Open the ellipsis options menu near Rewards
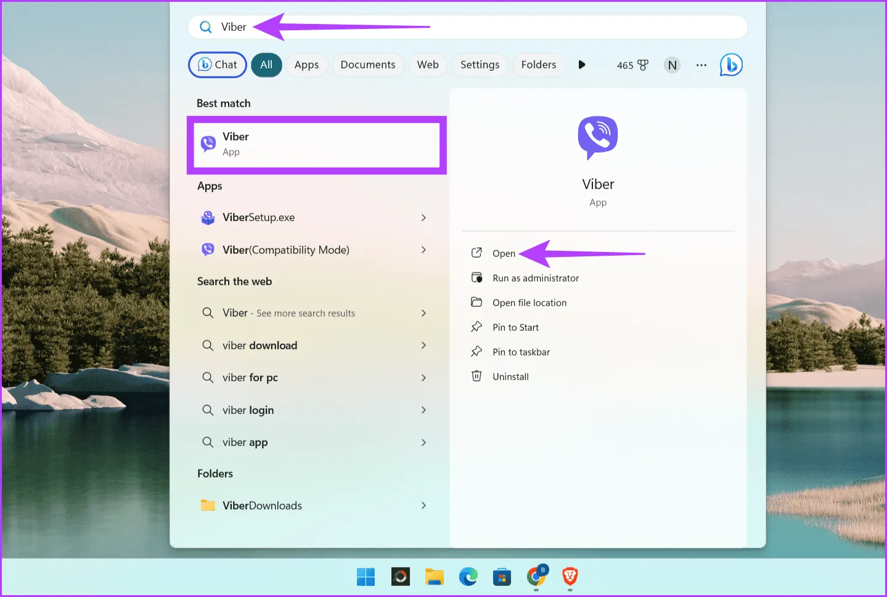This screenshot has width=887, height=597. [701, 65]
